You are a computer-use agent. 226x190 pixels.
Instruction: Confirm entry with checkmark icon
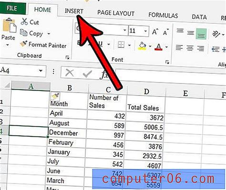[x=87, y=74]
